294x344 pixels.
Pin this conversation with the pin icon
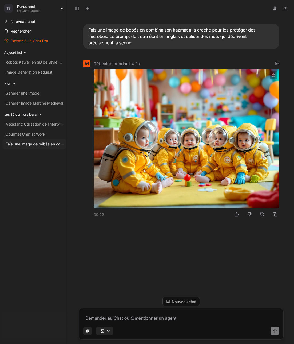pos(275,9)
